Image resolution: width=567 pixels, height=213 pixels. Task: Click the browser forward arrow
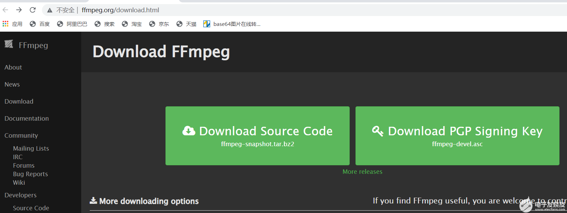19,10
